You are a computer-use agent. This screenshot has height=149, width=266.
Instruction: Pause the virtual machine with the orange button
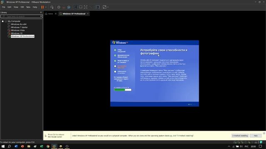coord(42,7)
